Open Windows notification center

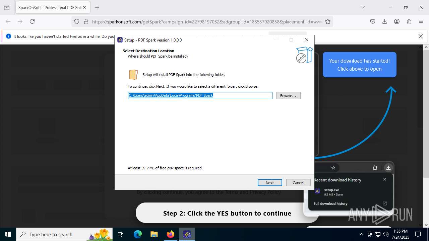[418, 234]
